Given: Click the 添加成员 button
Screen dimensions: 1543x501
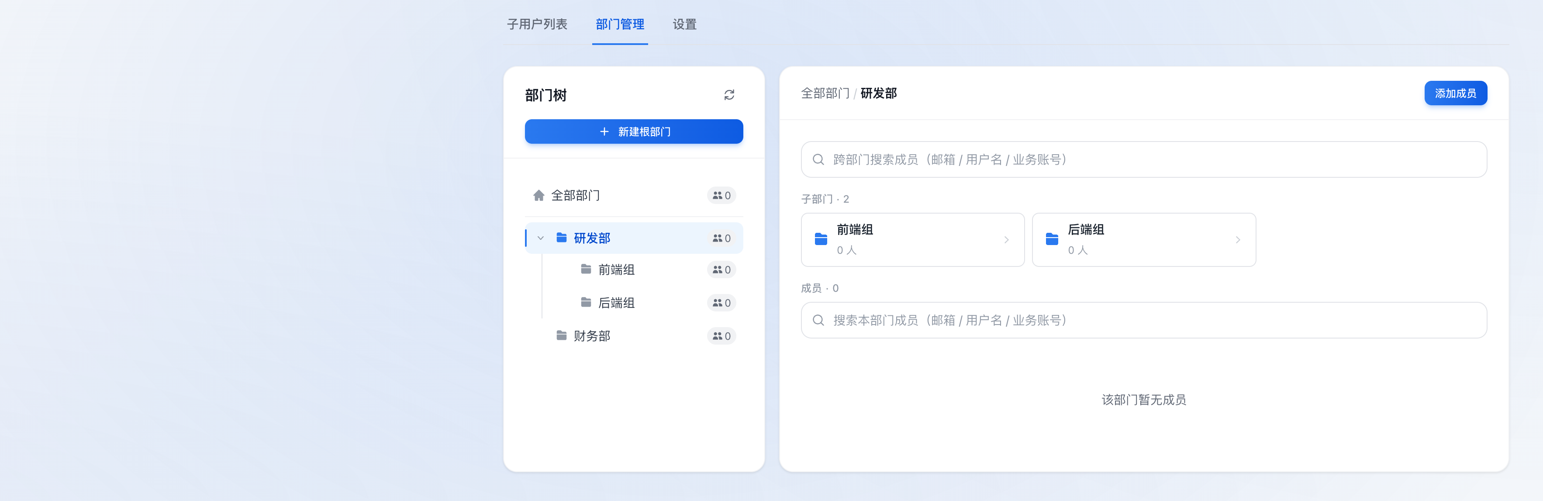Looking at the screenshot, I should point(1455,93).
